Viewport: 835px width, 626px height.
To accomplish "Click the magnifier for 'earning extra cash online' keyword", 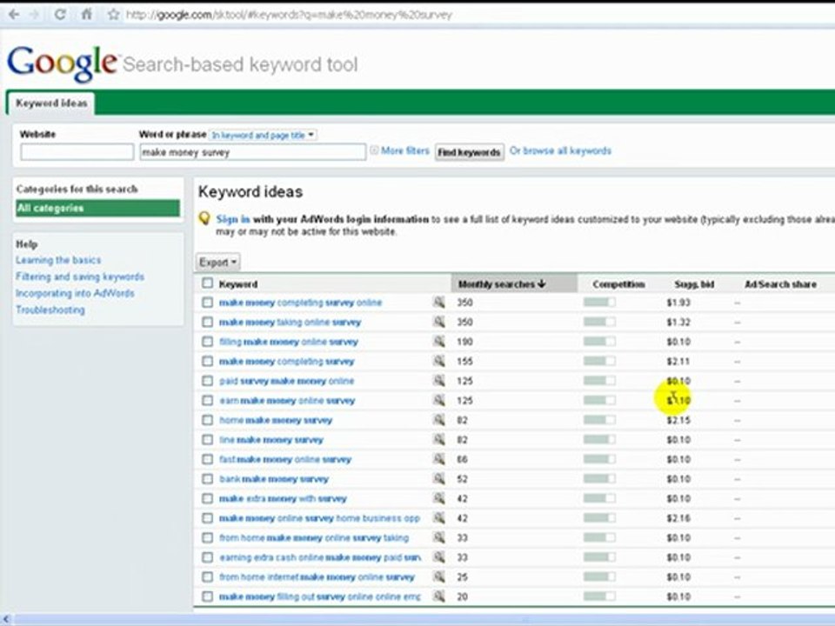I will point(438,557).
